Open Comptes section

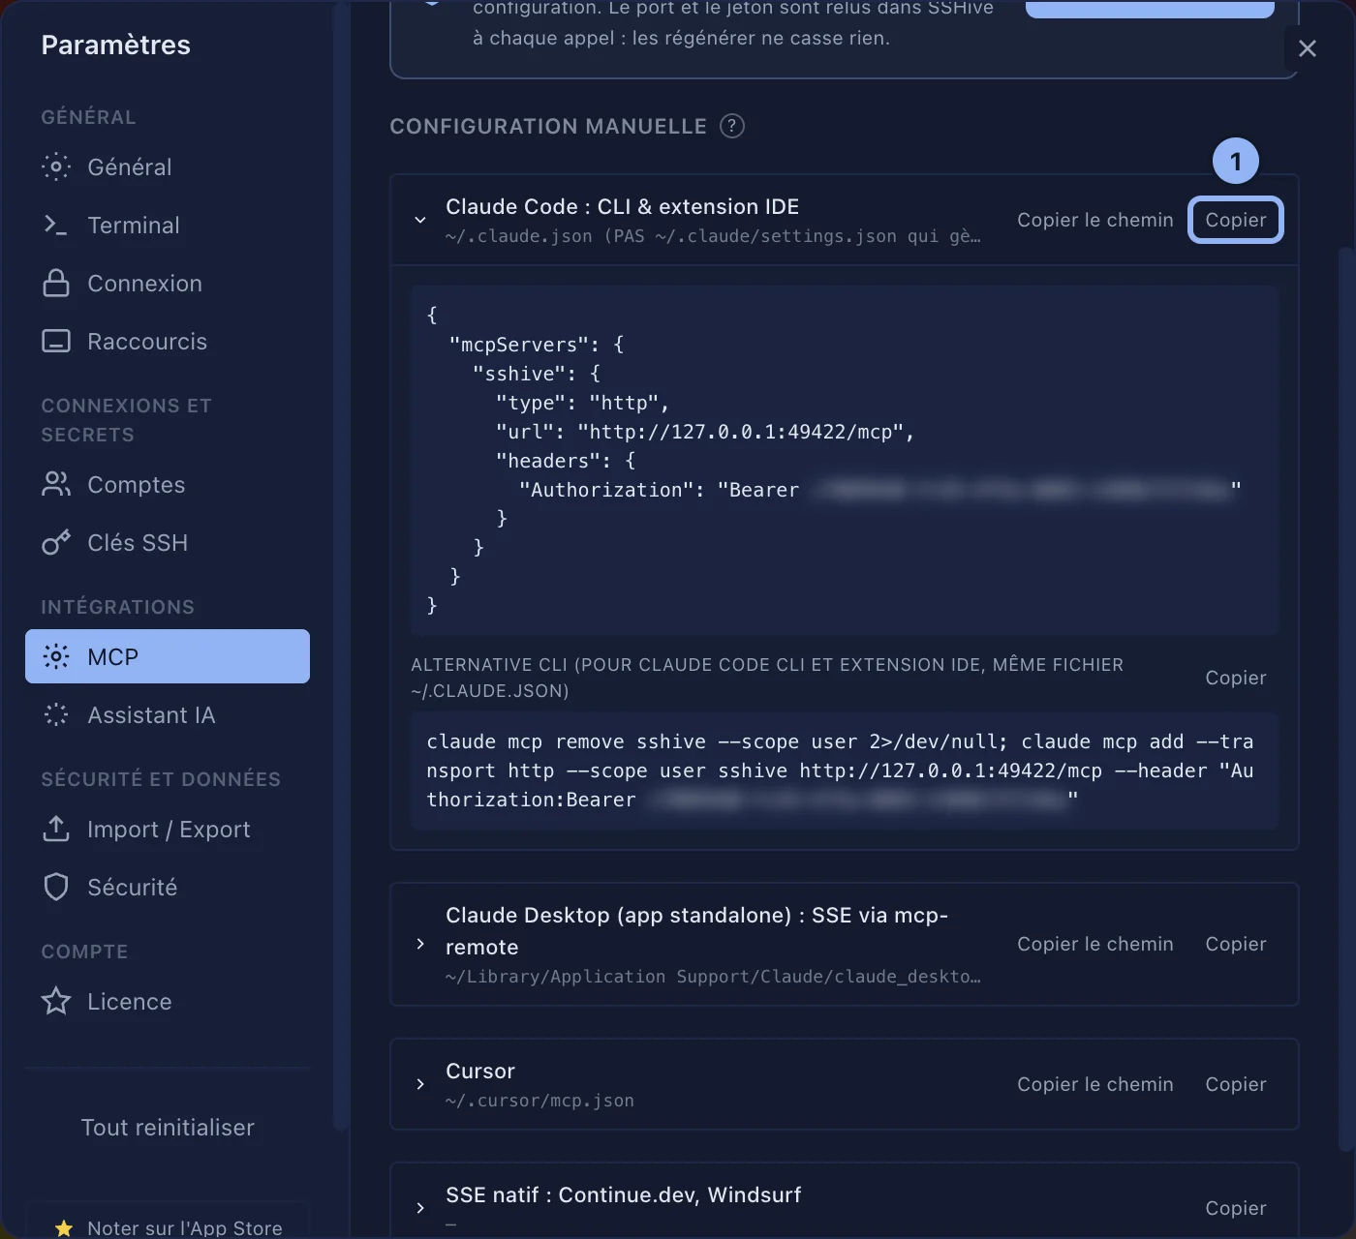tap(168, 485)
